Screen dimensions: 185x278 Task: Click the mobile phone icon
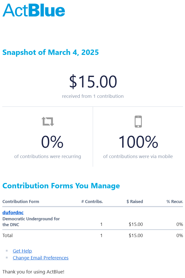138,121
